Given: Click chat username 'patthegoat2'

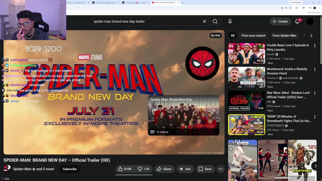Looking at the screenshot, I should click(x=19, y=60).
